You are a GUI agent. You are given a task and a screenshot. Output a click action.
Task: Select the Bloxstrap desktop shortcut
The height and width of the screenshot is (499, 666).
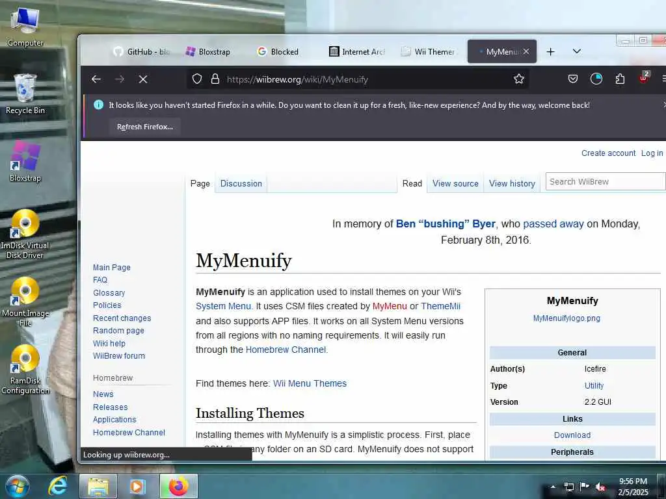pyautogui.click(x=25, y=162)
